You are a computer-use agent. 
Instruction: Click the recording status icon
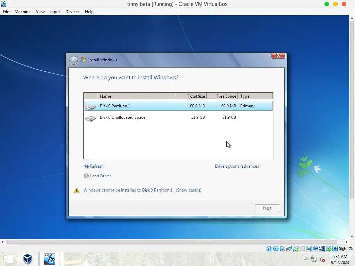point(315,249)
